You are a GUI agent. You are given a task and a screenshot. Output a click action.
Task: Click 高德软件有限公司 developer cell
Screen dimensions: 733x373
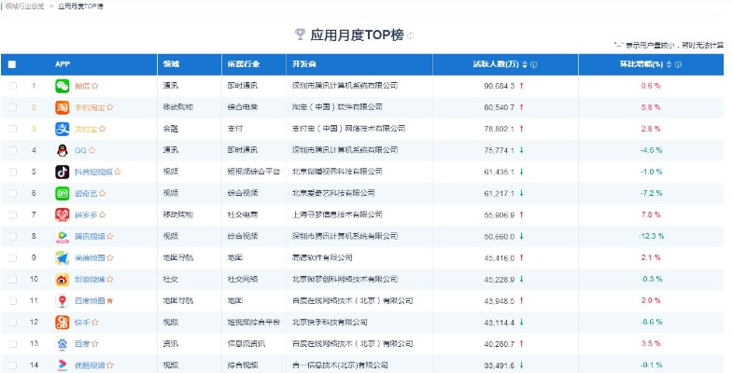[321, 257]
